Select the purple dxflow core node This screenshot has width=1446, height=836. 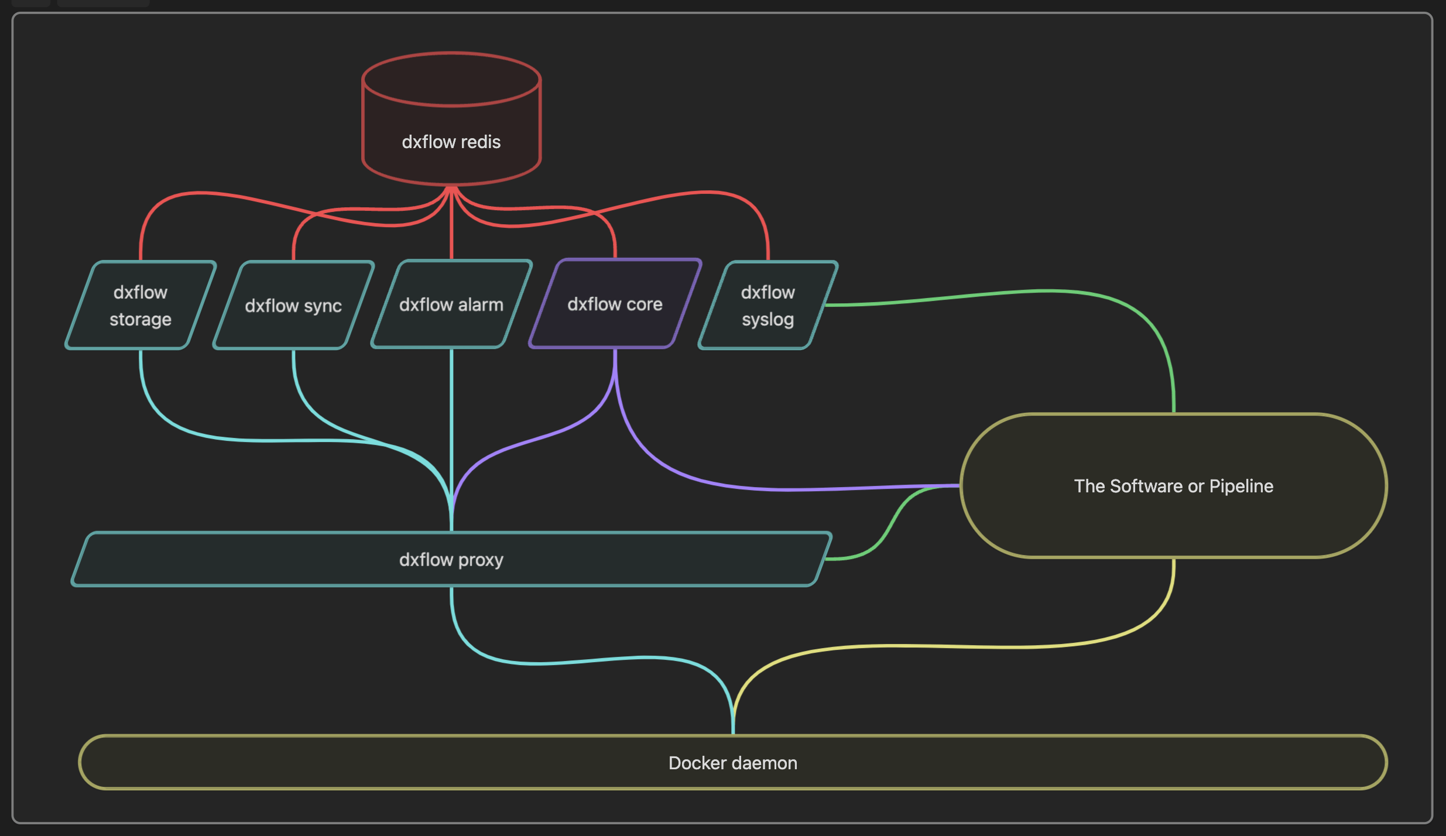615,303
